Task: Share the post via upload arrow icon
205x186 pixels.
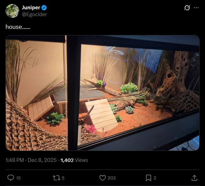Action: pyautogui.click(x=194, y=178)
